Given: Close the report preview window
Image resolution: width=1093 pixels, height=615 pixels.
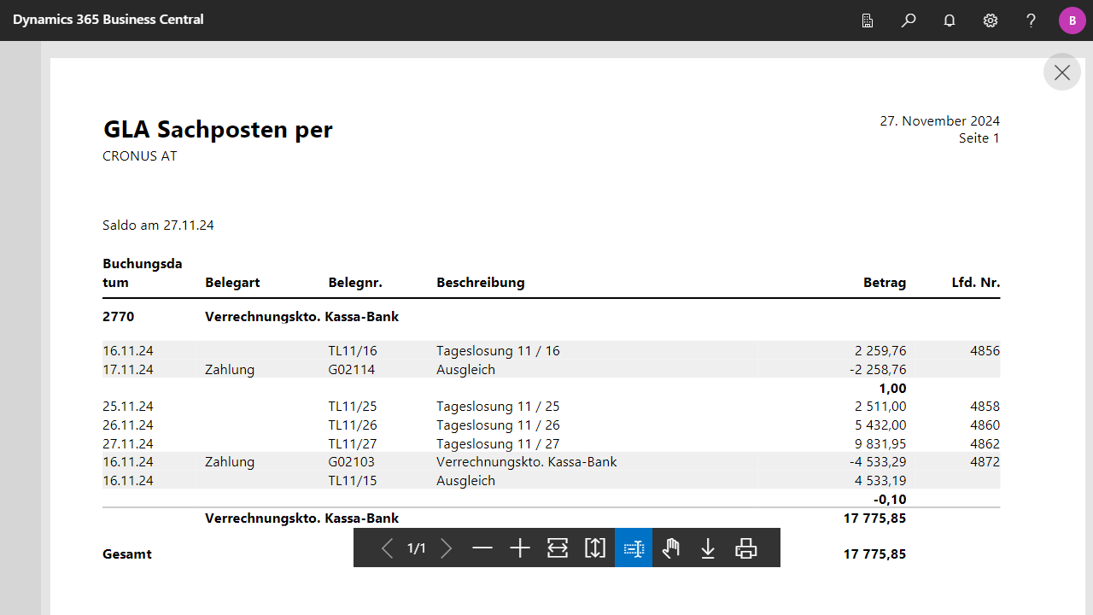Looking at the screenshot, I should [1062, 73].
